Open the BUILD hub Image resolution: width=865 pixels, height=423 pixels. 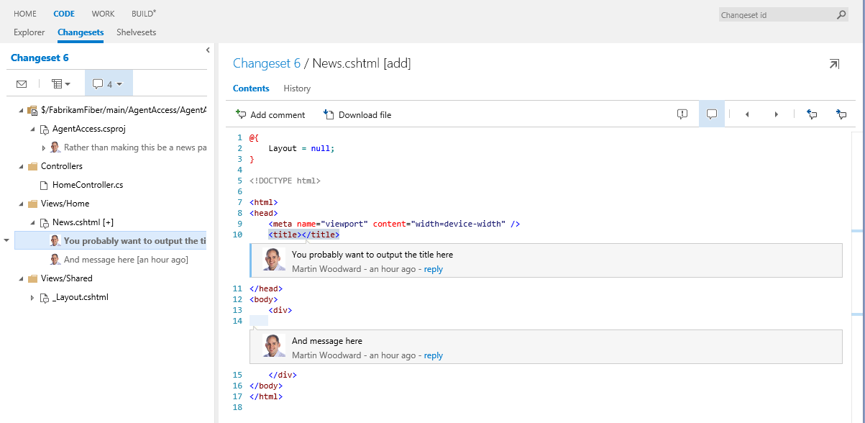(x=144, y=14)
